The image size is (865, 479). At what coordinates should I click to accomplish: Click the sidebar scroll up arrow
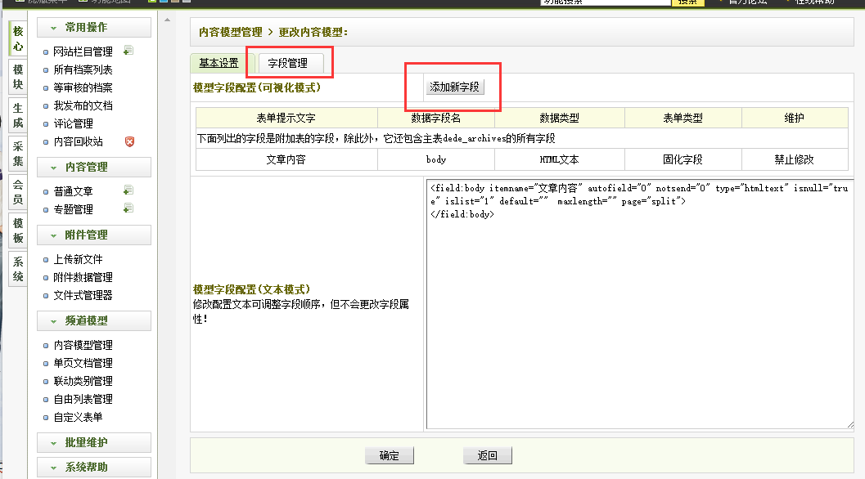tap(167, 20)
